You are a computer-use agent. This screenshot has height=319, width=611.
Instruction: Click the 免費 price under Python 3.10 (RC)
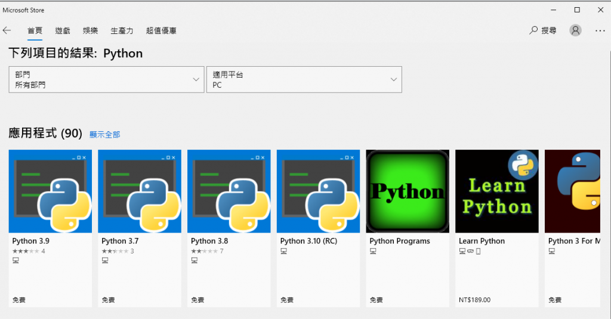[x=287, y=300]
